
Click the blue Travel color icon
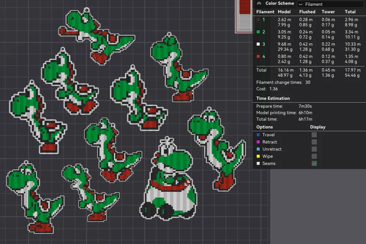tap(258, 135)
